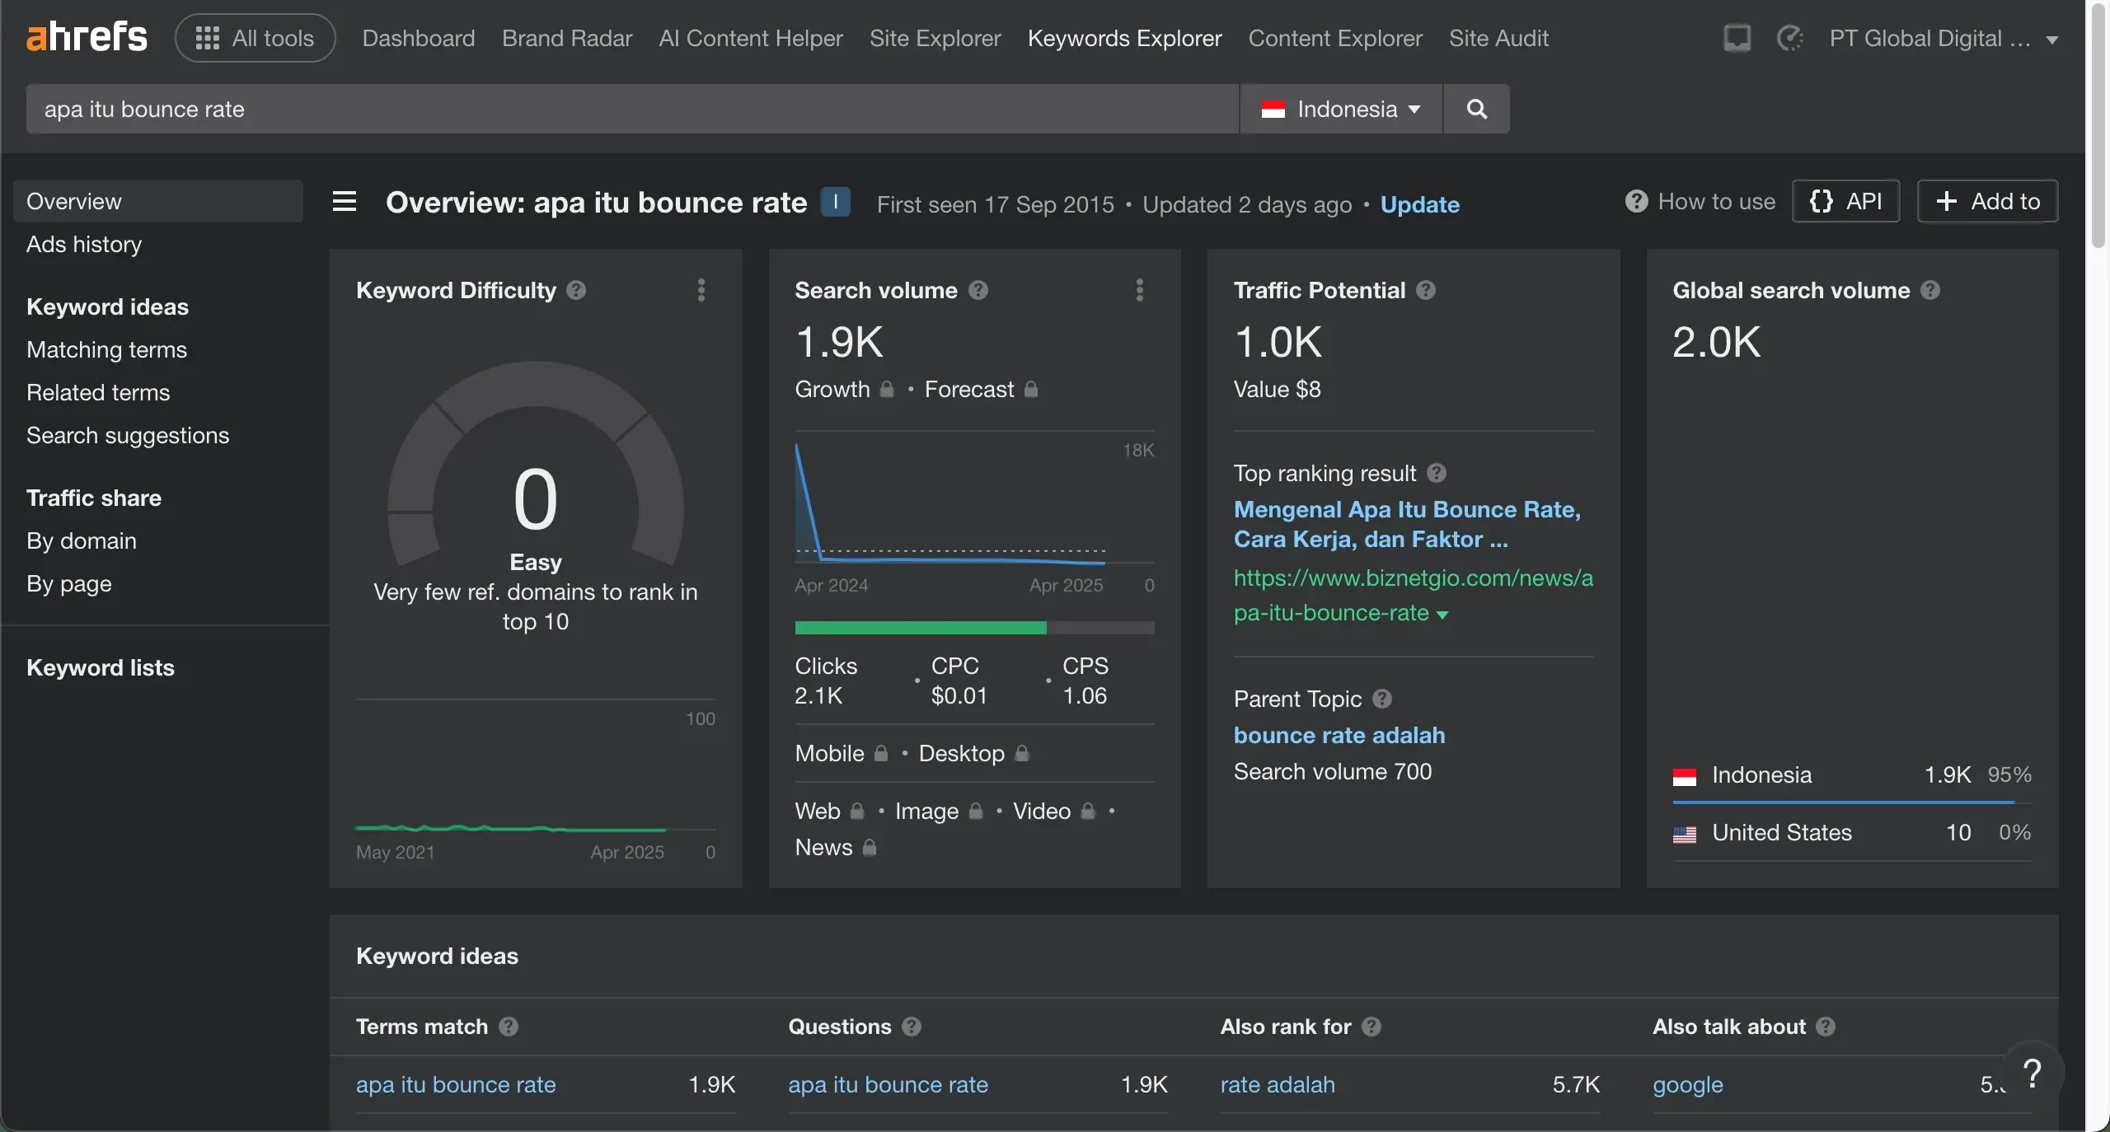The image size is (2110, 1132).
Task: Open the Indonesia country dropdown
Action: coord(1341,109)
